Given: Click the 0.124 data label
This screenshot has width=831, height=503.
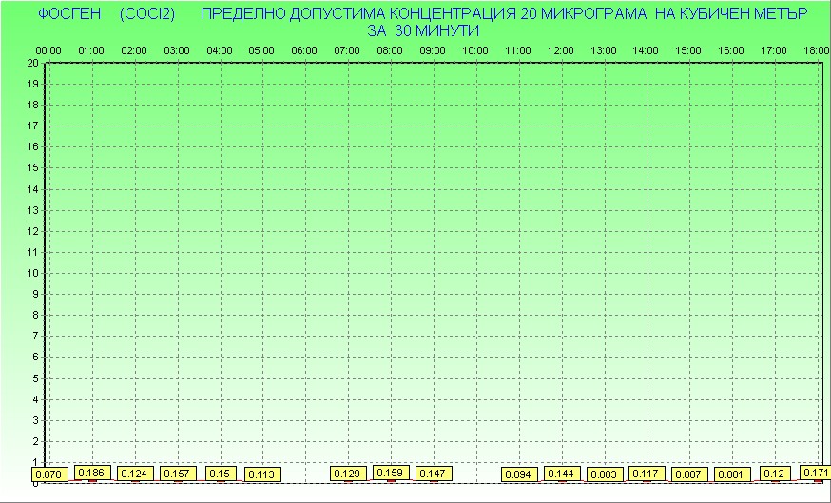Looking at the screenshot, I should [135, 474].
